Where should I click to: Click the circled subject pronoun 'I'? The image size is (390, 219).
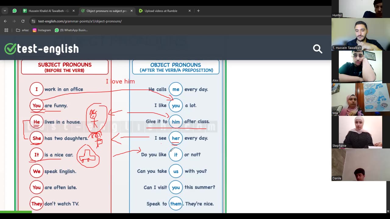(x=37, y=89)
